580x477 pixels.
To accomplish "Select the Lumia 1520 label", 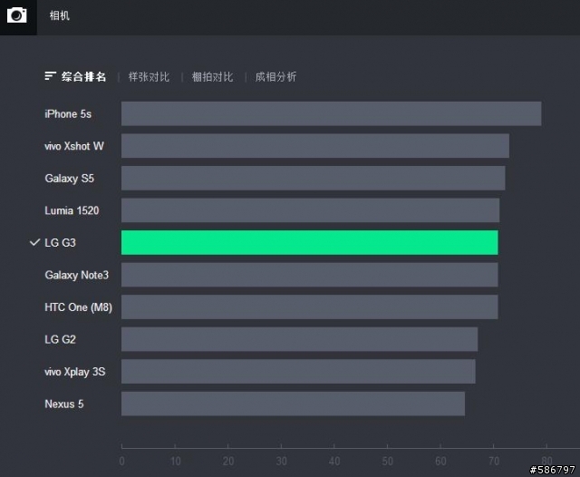I will tap(72, 210).
